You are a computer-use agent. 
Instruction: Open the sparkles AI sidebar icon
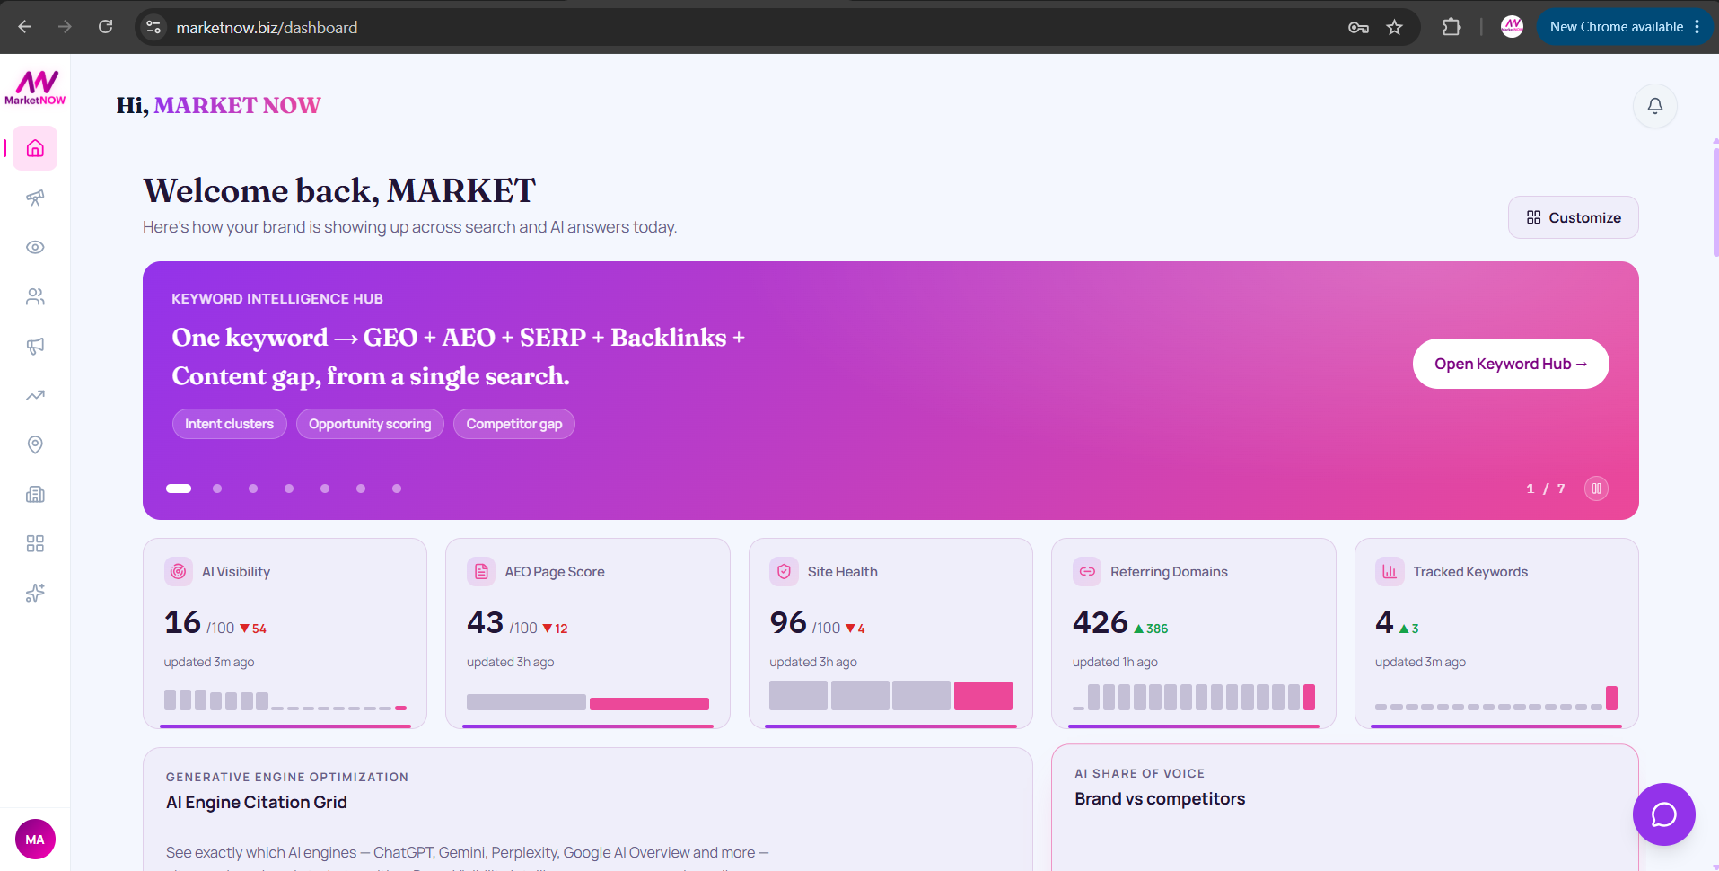point(35,593)
